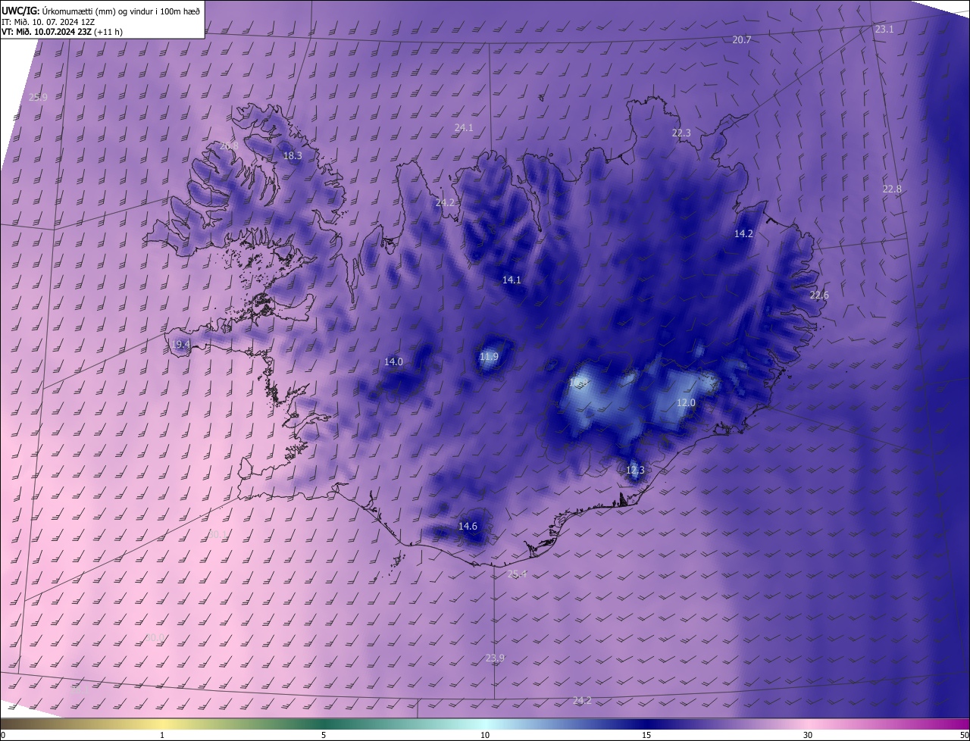Click the map title 'Úrkomumætti (mm) og vindur í 100m hæð'
The width and height of the screenshot is (970, 741).
121,11
